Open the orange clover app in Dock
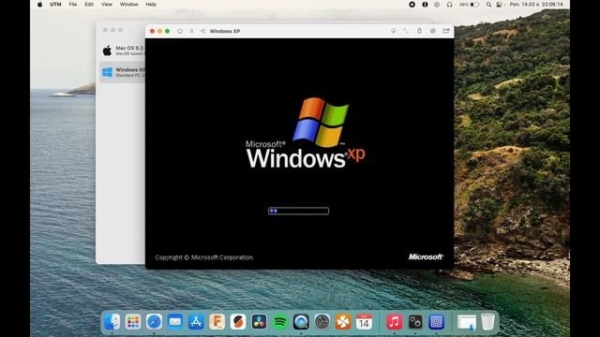The height and width of the screenshot is (337, 600). click(343, 322)
